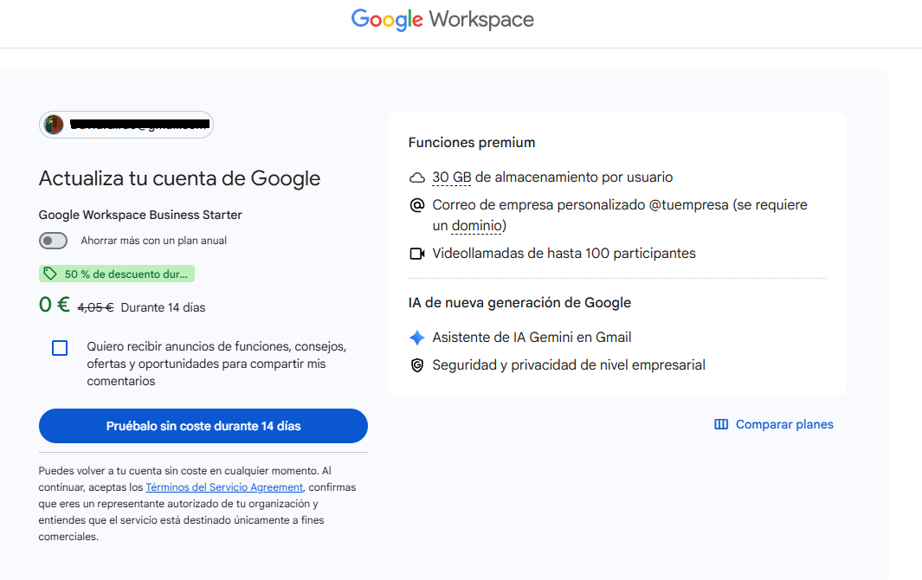Click Seguridad y privacidad de nivel empresarial
922x580 pixels.
pyautogui.click(x=569, y=365)
